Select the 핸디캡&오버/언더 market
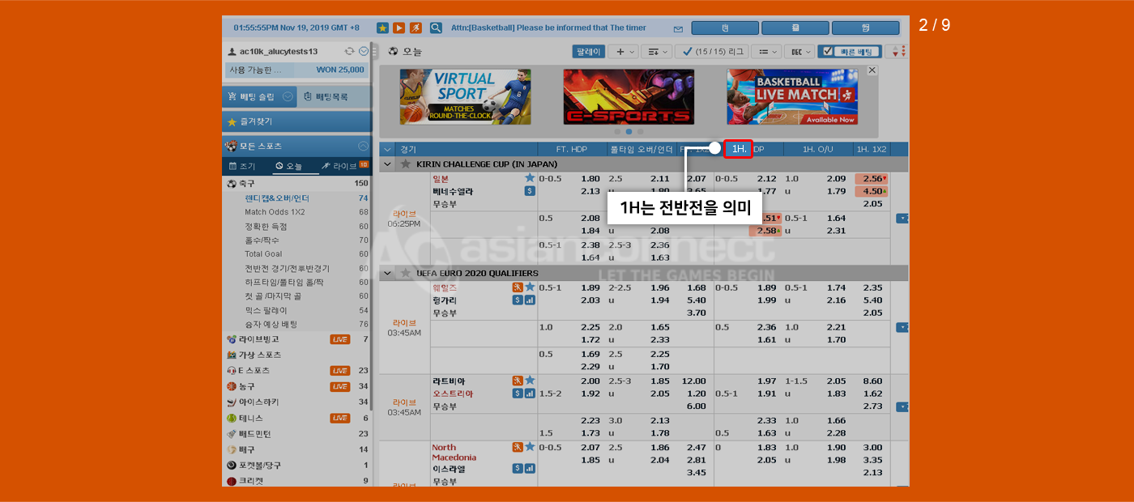The image size is (1134, 502). [x=277, y=198]
